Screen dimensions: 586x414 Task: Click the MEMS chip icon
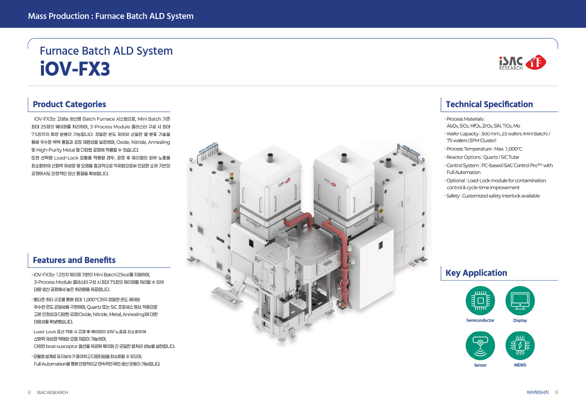pos(520,346)
